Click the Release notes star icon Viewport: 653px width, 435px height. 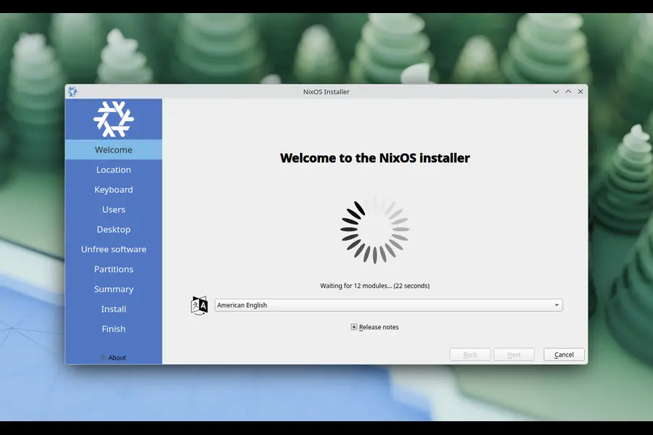(353, 327)
